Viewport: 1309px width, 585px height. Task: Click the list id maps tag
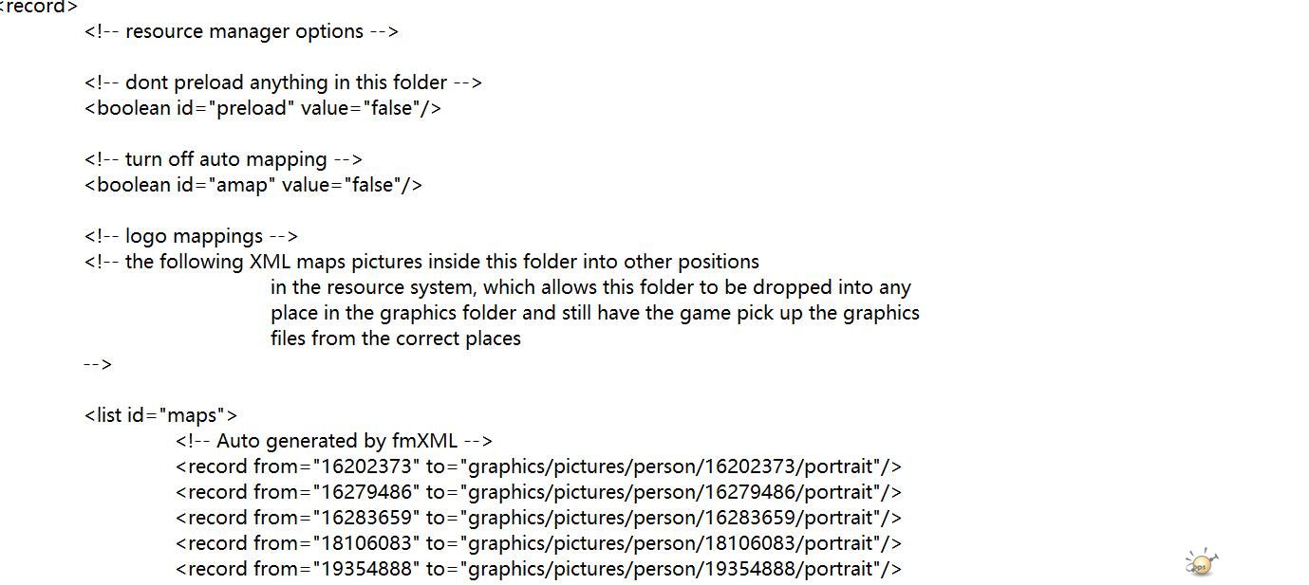point(160,415)
